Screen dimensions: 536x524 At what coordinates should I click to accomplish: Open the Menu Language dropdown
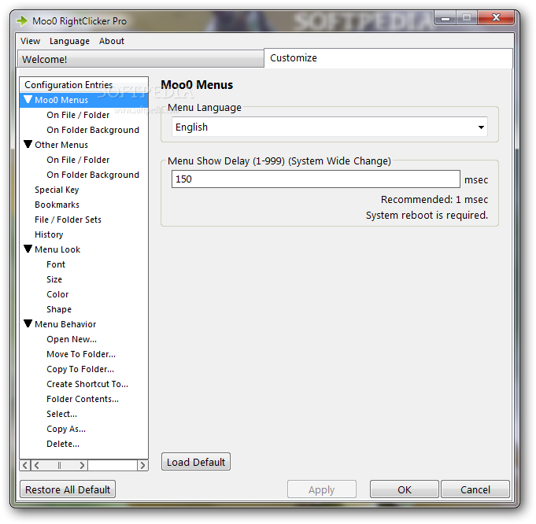click(330, 127)
